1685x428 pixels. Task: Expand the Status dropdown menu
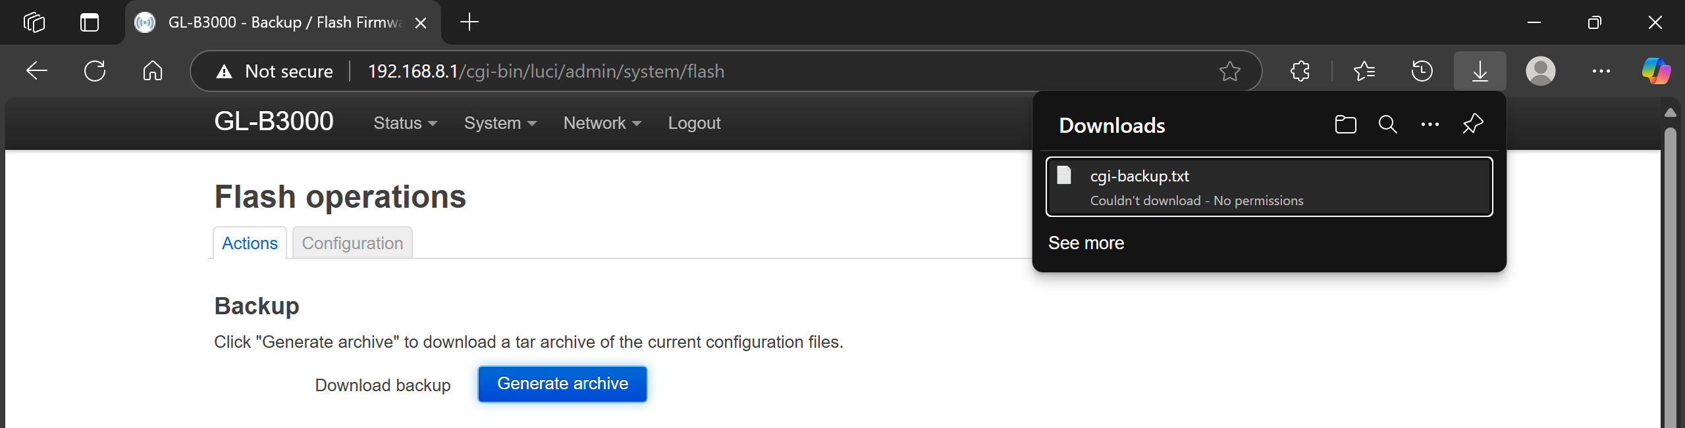point(405,123)
